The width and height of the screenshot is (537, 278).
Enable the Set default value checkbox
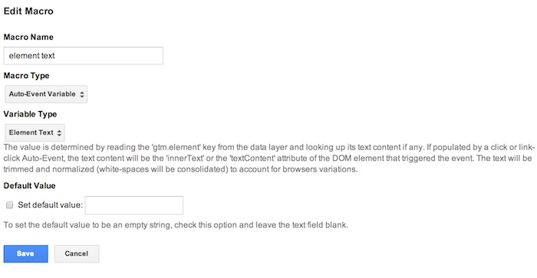pos(9,205)
